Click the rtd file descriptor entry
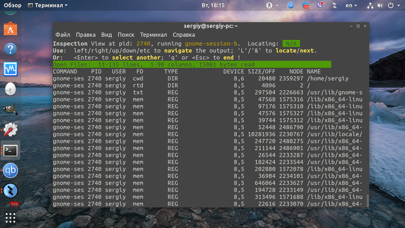405x228 pixels. click(138, 85)
